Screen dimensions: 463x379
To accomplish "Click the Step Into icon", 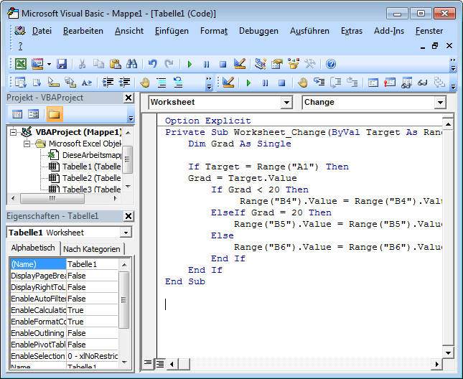I will coord(319,82).
